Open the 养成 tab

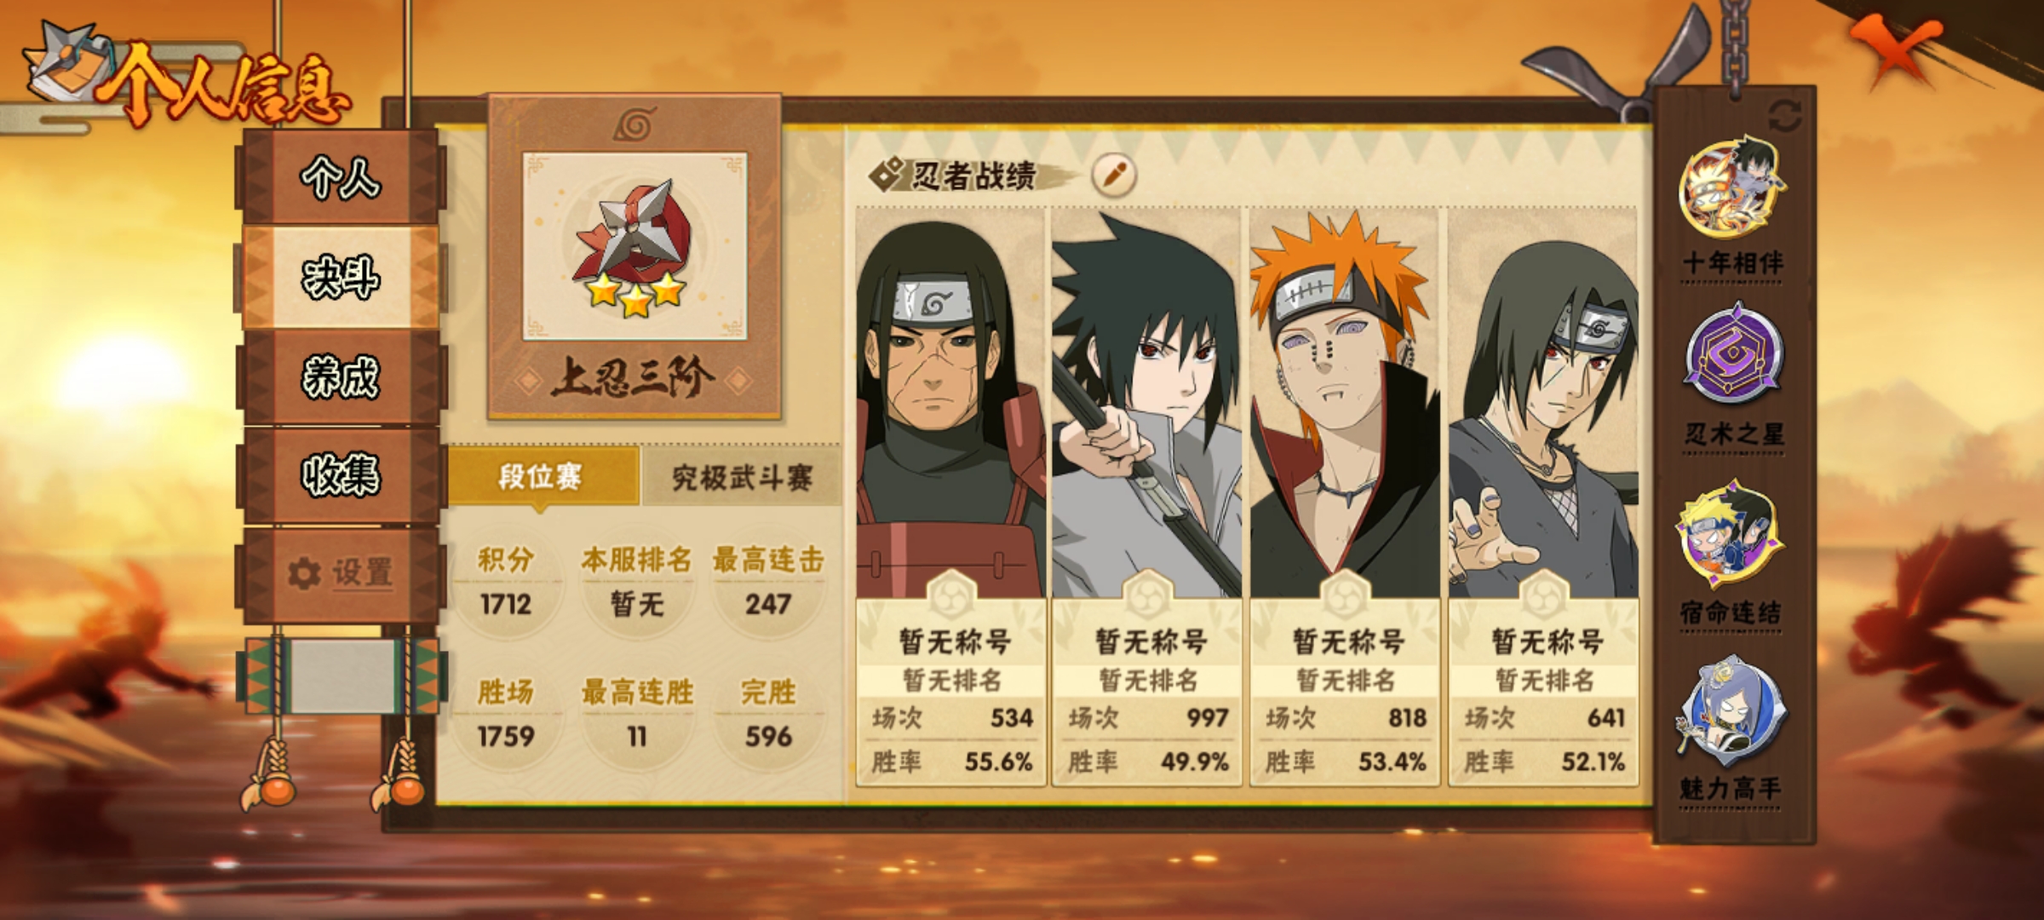pos(341,377)
